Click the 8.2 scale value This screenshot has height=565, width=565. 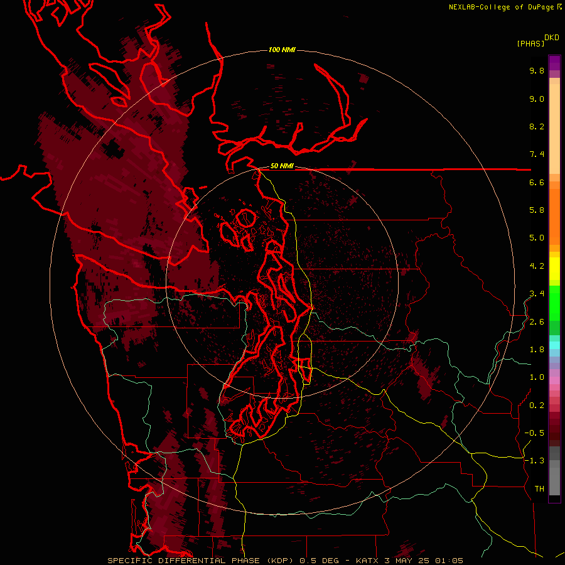pos(537,126)
